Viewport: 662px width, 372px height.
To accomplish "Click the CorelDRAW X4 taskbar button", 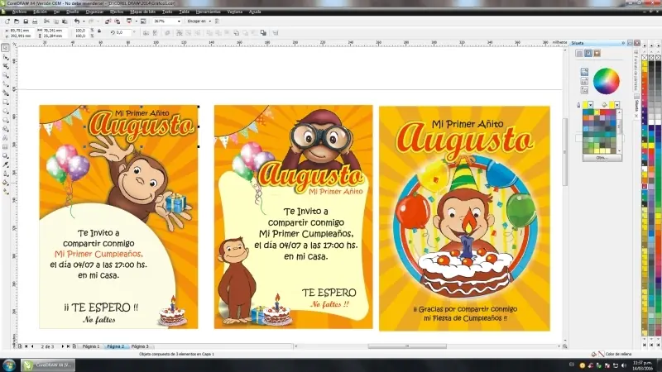I will pyautogui.click(x=48, y=365).
